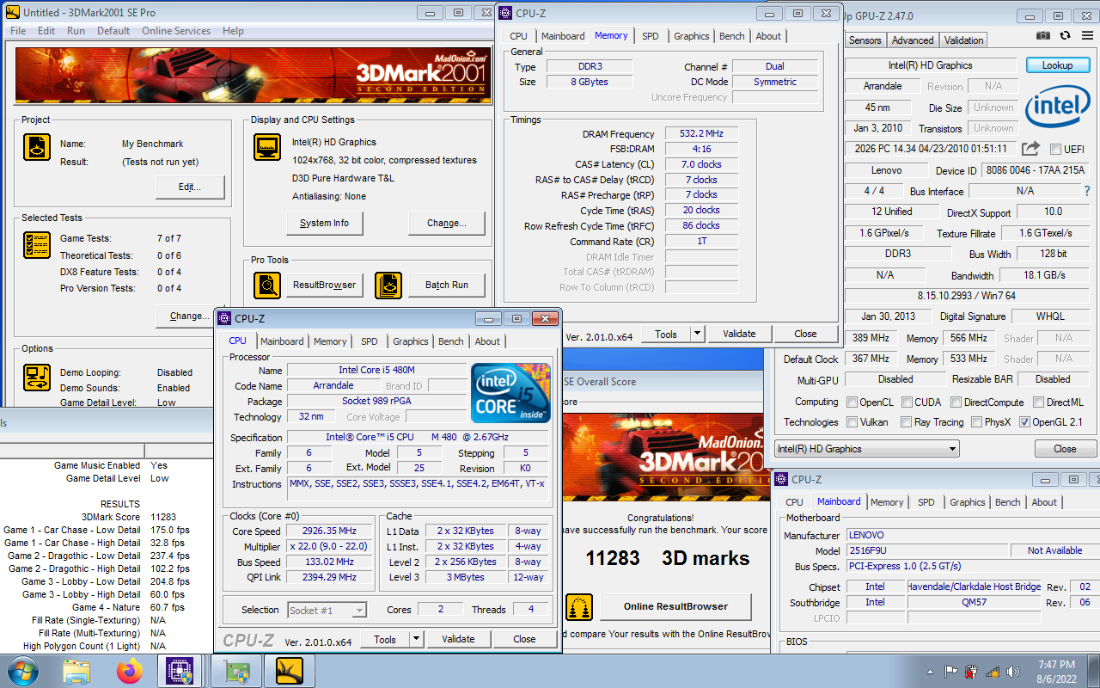Image resolution: width=1100 pixels, height=688 pixels.
Task: Toggle the Vulkan checkbox
Action: 852,422
